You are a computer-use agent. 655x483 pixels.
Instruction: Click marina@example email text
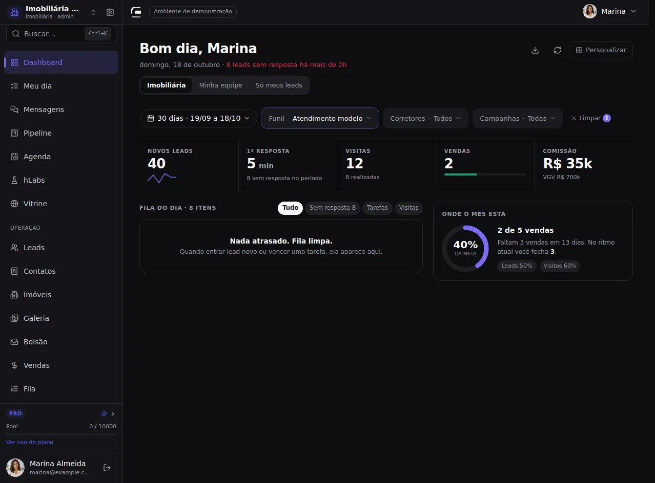pyautogui.click(x=60, y=473)
